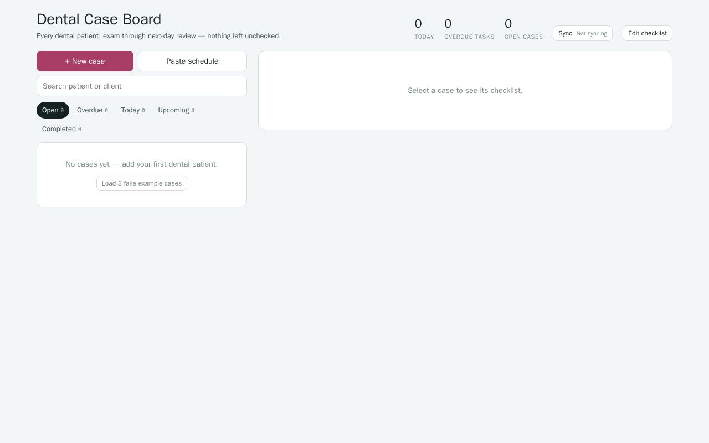This screenshot has height=443, width=709.
Task: Open the Paste schedule dialog
Action: click(x=192, y=61)
